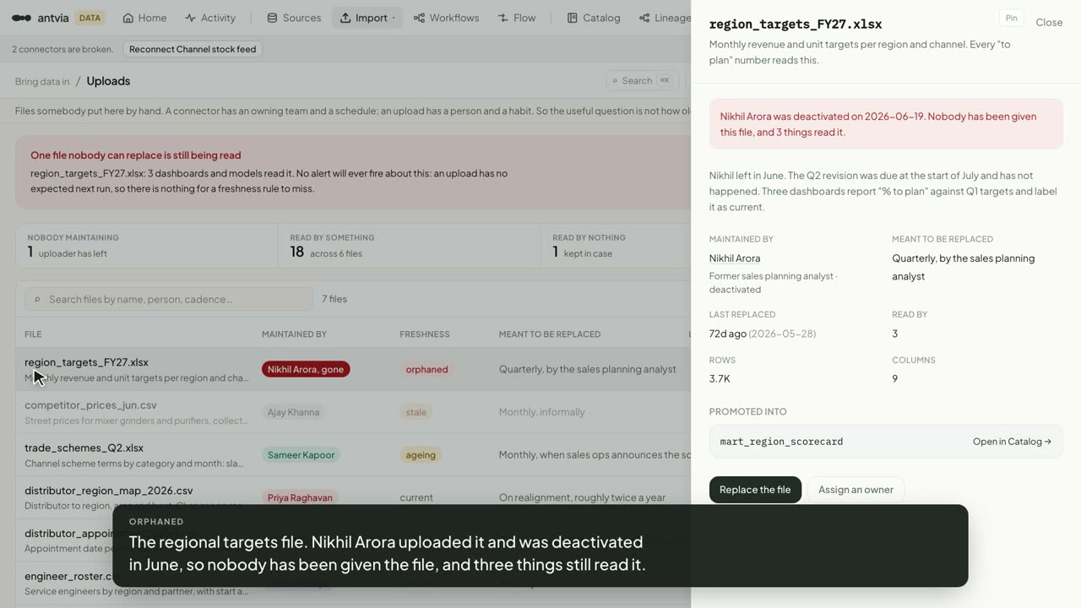Click the Sameer Kapoor maintainer tag
This screenshot has width=1081, height=608.
pos(301,455)
